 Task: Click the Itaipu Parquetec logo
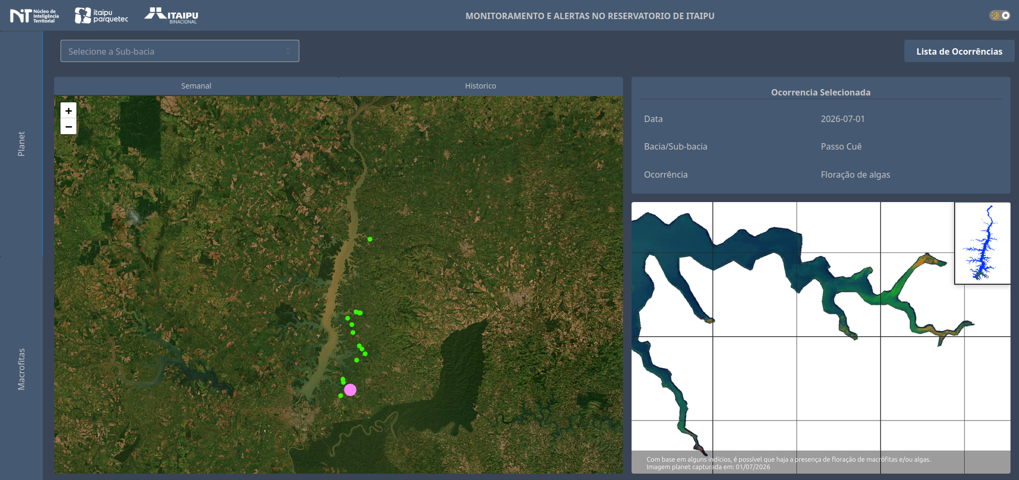[x=101, y=16]
